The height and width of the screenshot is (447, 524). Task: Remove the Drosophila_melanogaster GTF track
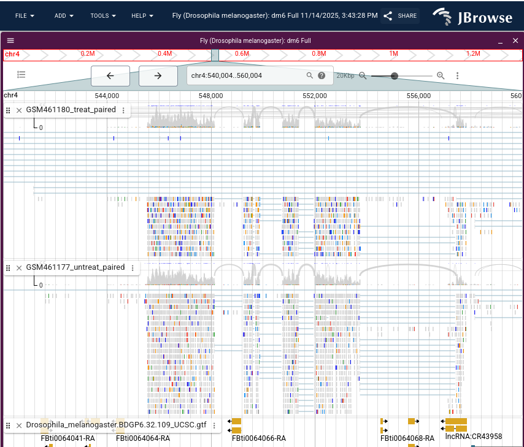tap(19, 426)
